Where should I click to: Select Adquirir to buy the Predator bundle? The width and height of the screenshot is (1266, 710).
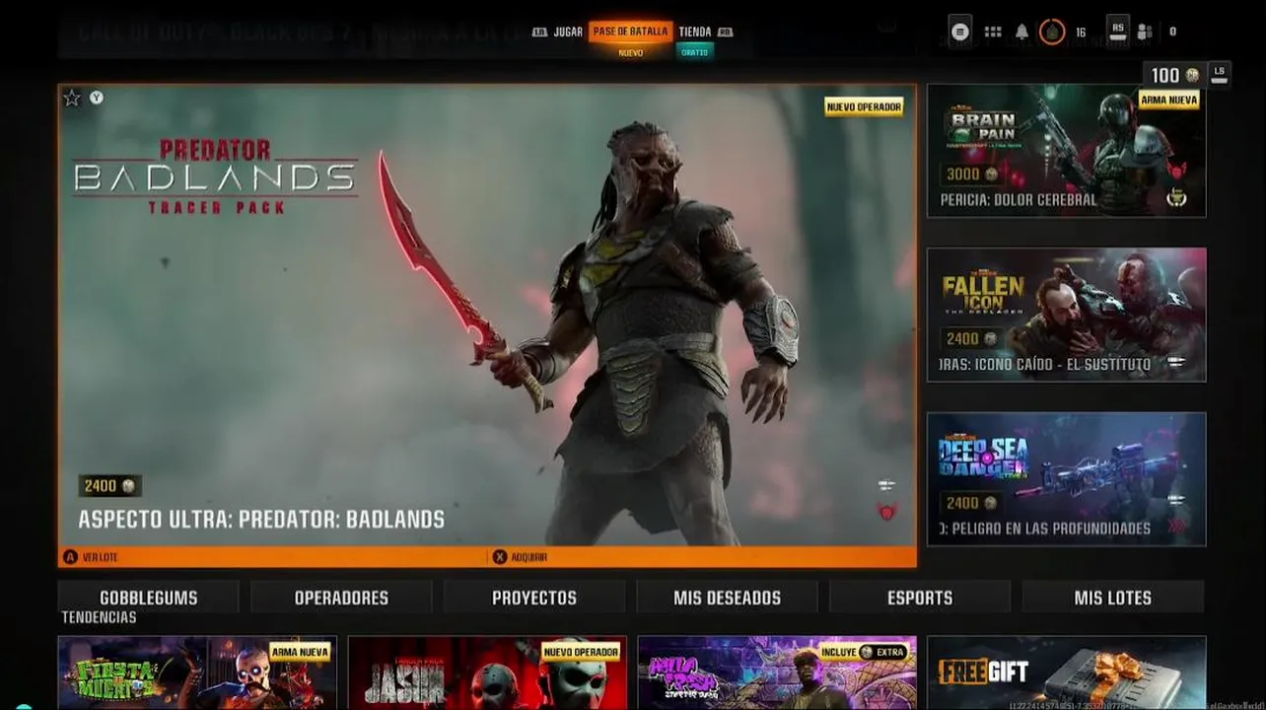coord(530,557)
